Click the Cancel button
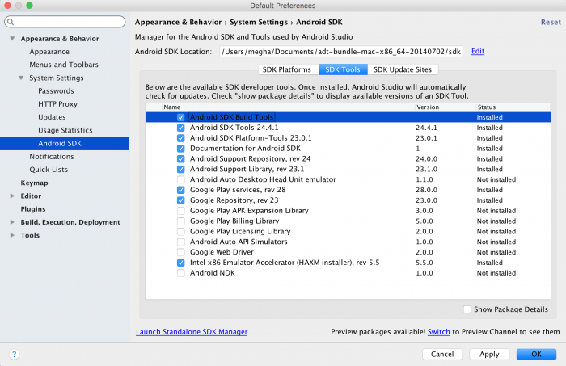Image resolution: width=566 pixels, height=366 pixels. click(442, 354)
